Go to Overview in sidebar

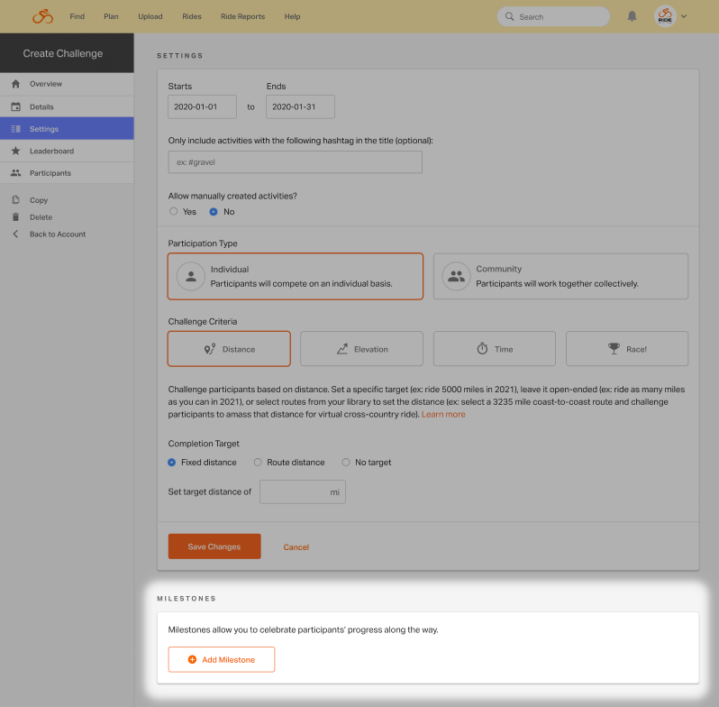(67, 84)
